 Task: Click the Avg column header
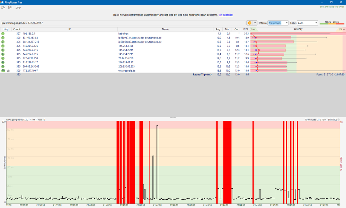(218, 29)
